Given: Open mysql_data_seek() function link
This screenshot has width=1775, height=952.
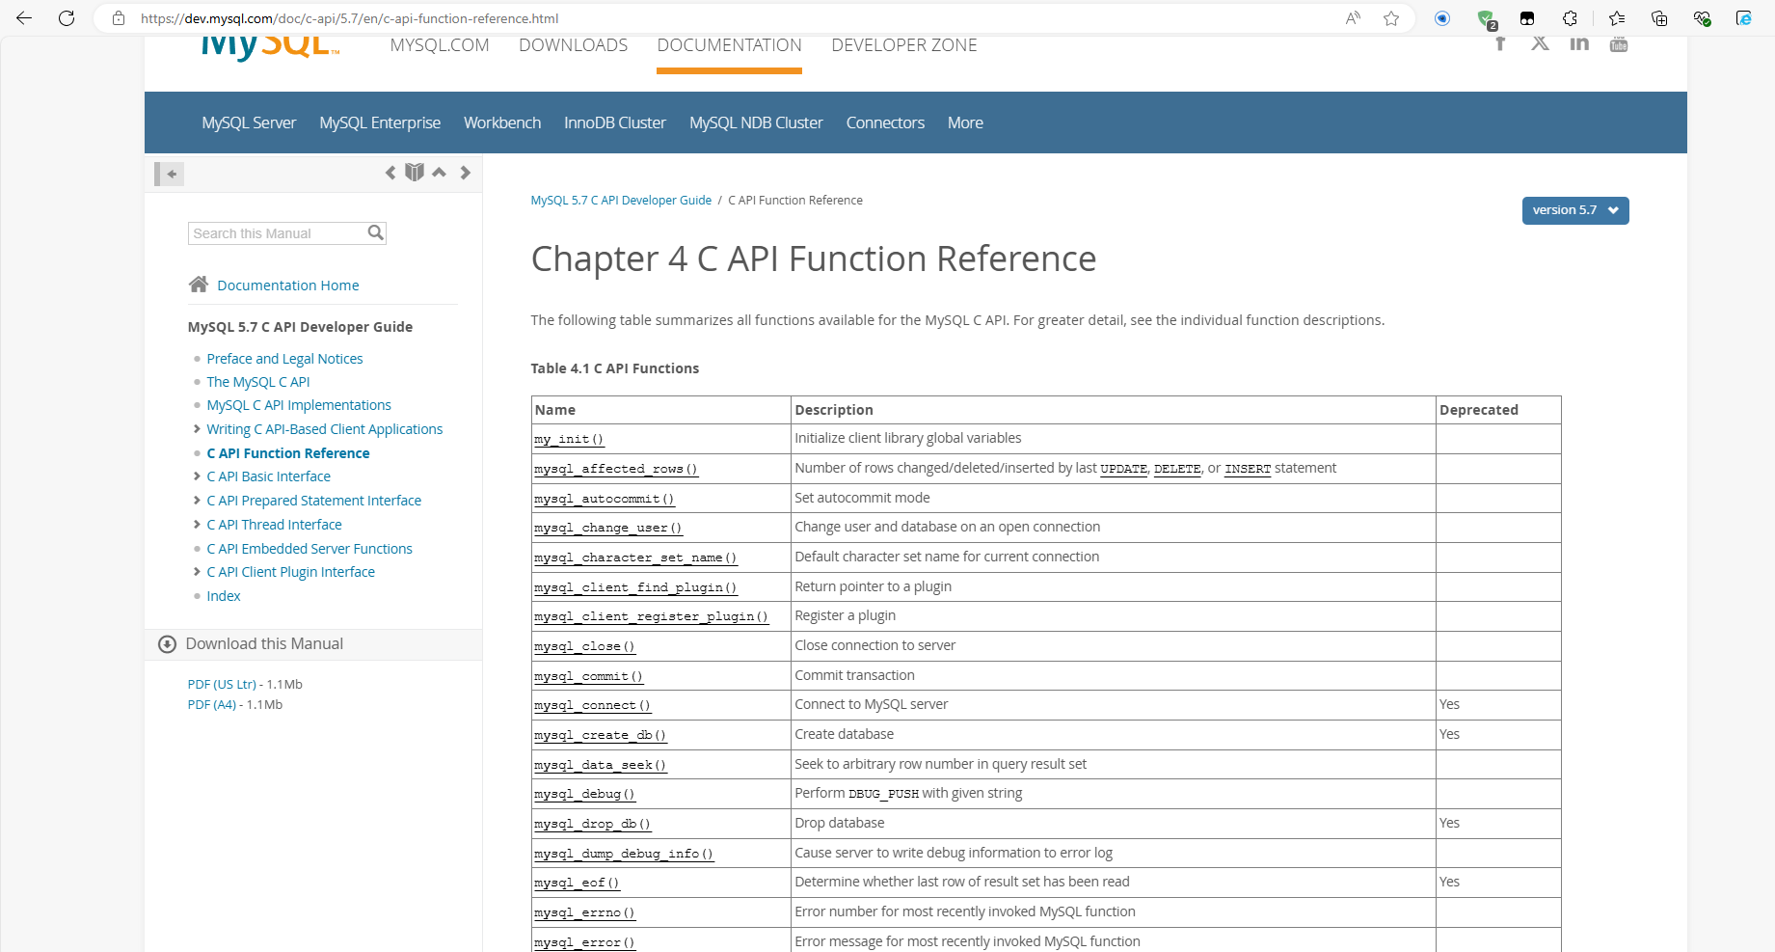Looking at the screenshot, I should (600, 765).
